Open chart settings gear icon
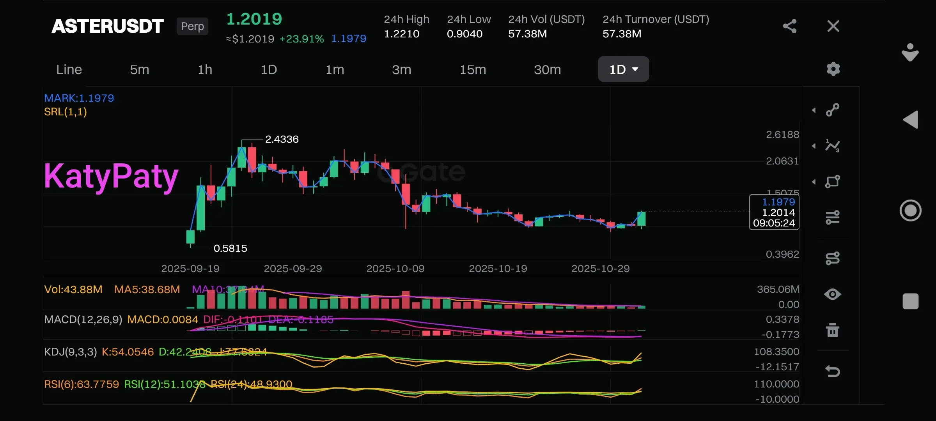The width and height of the screenshot is (936, 421). 833,69
